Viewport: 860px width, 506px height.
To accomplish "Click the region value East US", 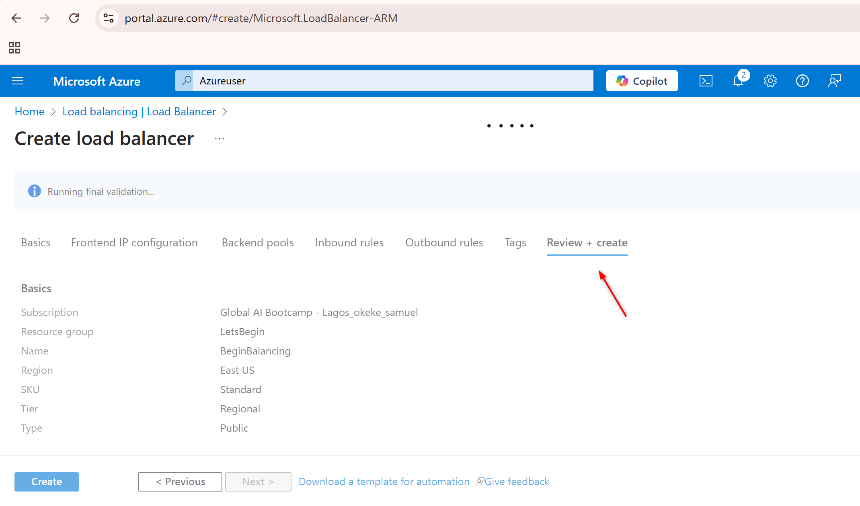I will click(x=237, y=370).
